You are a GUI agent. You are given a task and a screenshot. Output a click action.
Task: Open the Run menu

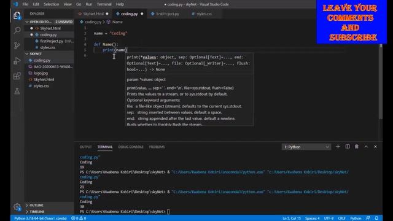pyautogui.click(x=88, y=4)
